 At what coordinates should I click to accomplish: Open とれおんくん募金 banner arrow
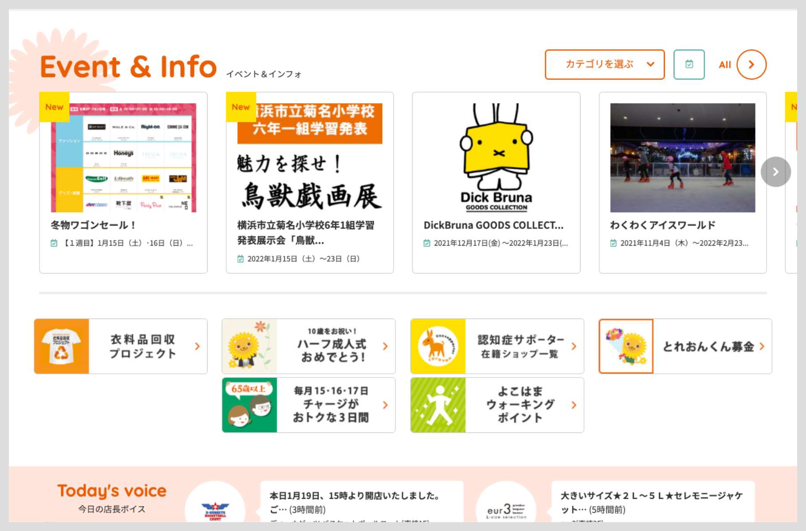[x=762, y=346]
